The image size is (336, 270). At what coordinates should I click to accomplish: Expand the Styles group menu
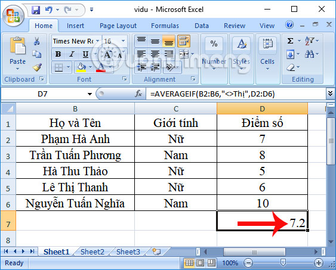241,69
